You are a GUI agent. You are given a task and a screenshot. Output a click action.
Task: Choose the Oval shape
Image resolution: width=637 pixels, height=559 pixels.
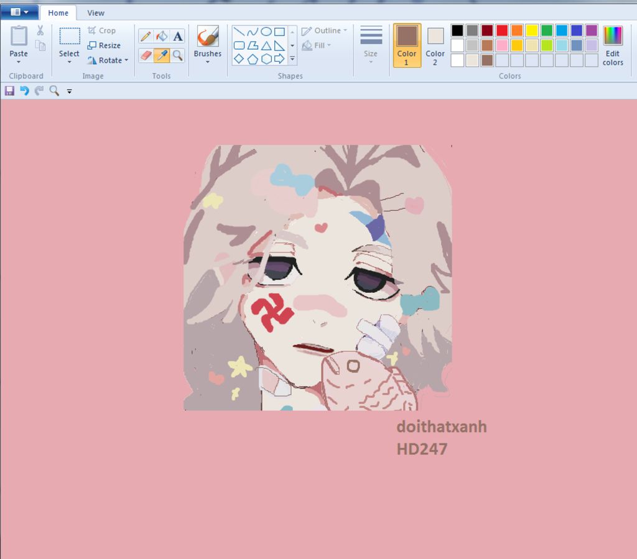coord(266,32)
